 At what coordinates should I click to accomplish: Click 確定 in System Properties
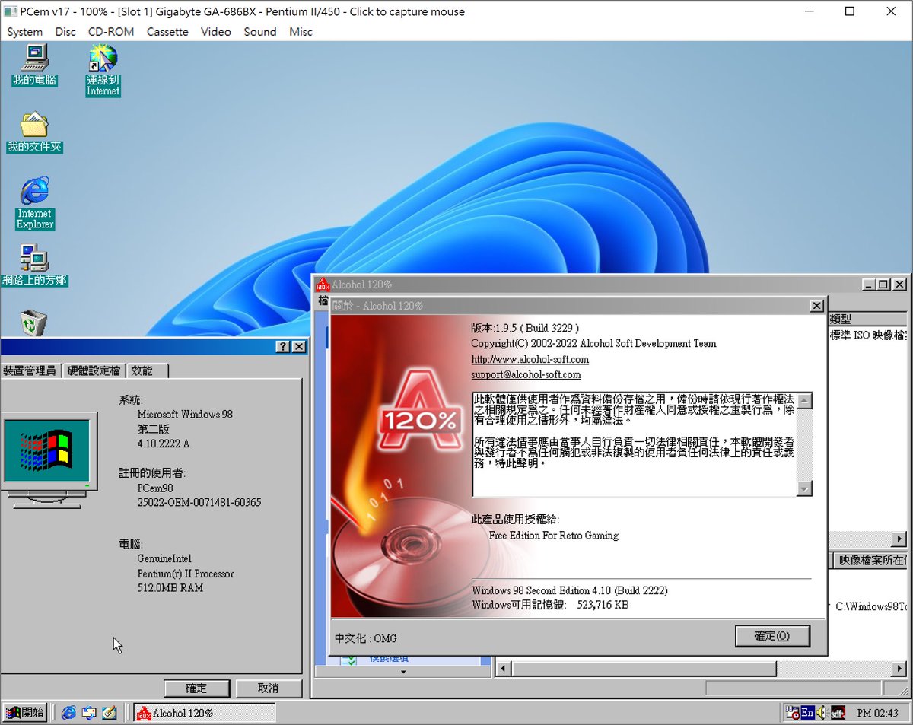coord(196,688)
